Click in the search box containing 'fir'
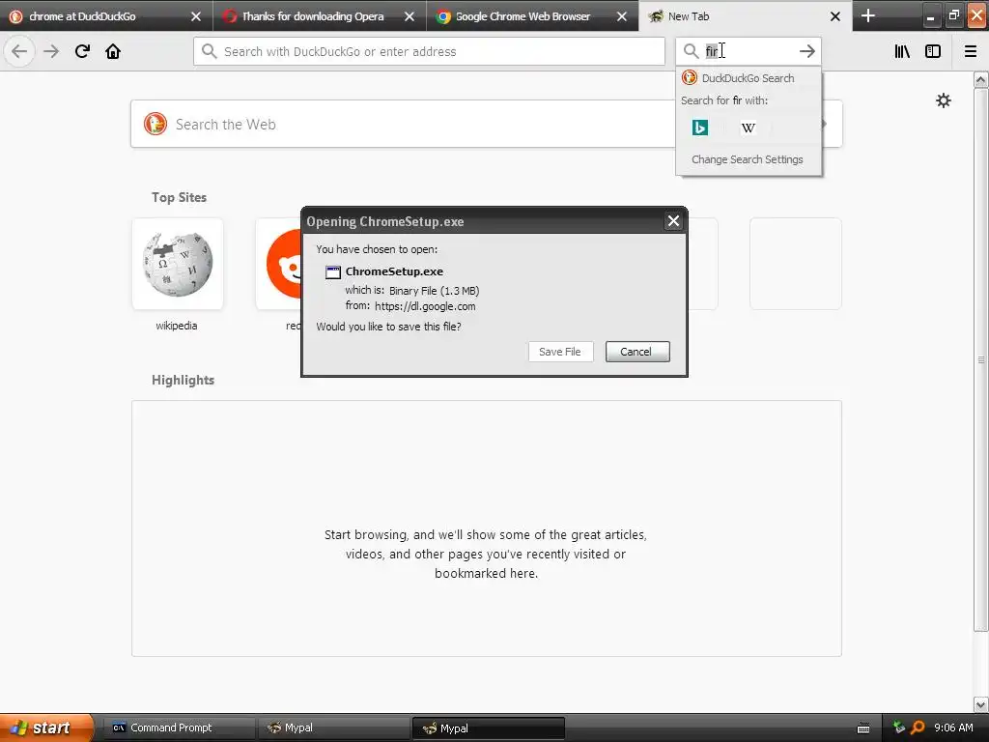Image resolution: width=989 pixels, height=742 pixels. [749, 51]
